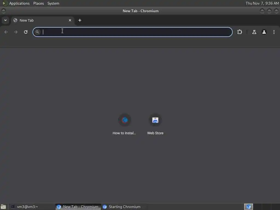The height and width of the screenshot is (210, 280).
Task: Open the System menu
Action: click(53, 3)
